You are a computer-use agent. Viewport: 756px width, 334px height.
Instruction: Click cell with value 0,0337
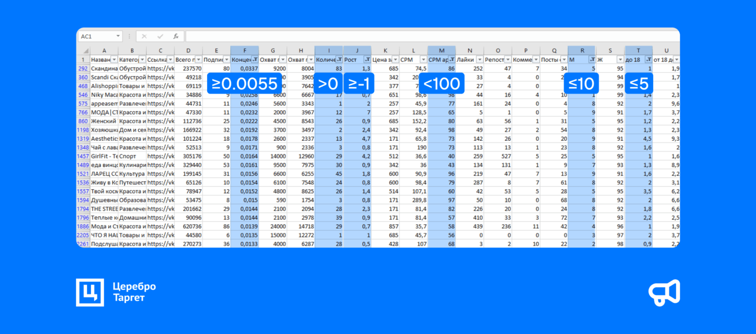coord(244,68)
